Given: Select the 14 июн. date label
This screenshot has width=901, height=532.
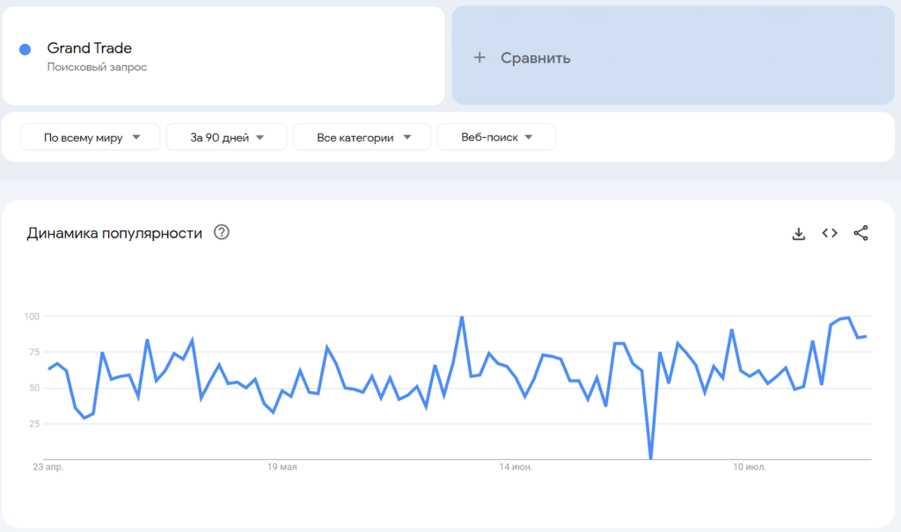Looking at the screenshot, I should pos(516,467).
